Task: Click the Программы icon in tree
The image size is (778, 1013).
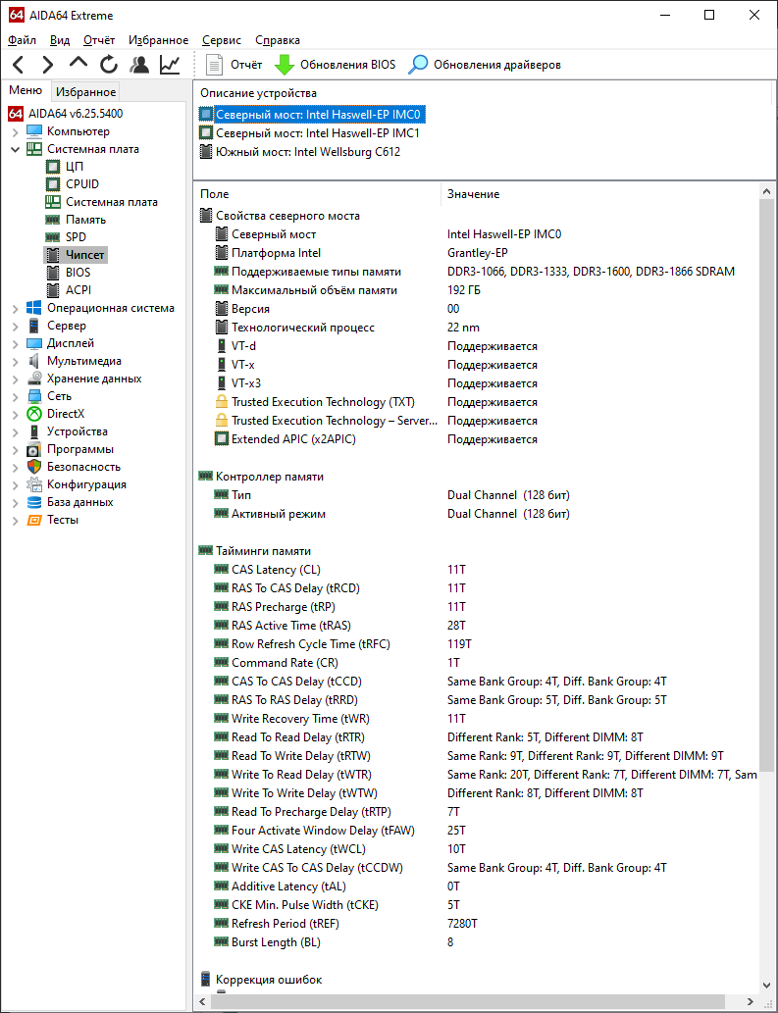Action: [34, 449]
